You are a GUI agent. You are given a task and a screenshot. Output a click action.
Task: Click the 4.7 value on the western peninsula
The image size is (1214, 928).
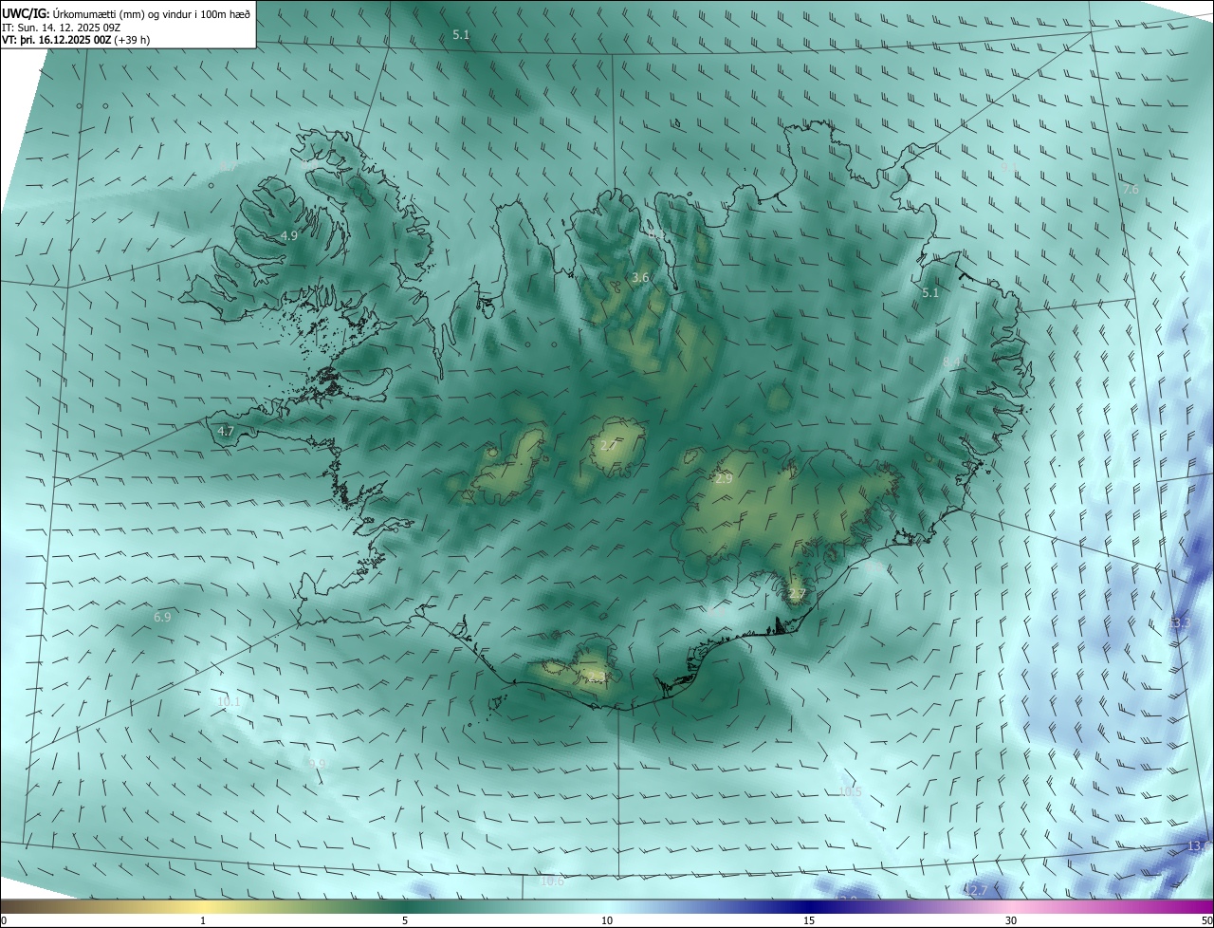226,431
